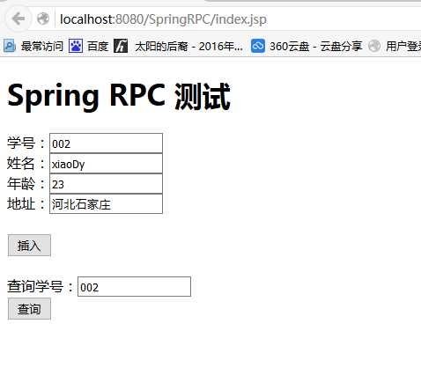Image resolution: width=421 pixels, height=368 pixels.
Task: Open the 太阳的后裔 - 2016年 bookmark
Action: (x=178, y=46)
